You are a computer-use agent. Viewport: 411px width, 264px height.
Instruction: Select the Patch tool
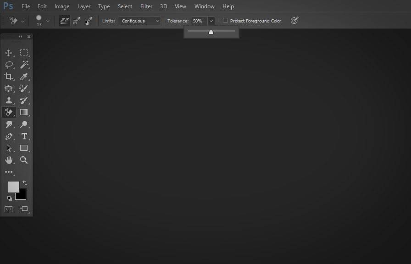tap(8, 88)
